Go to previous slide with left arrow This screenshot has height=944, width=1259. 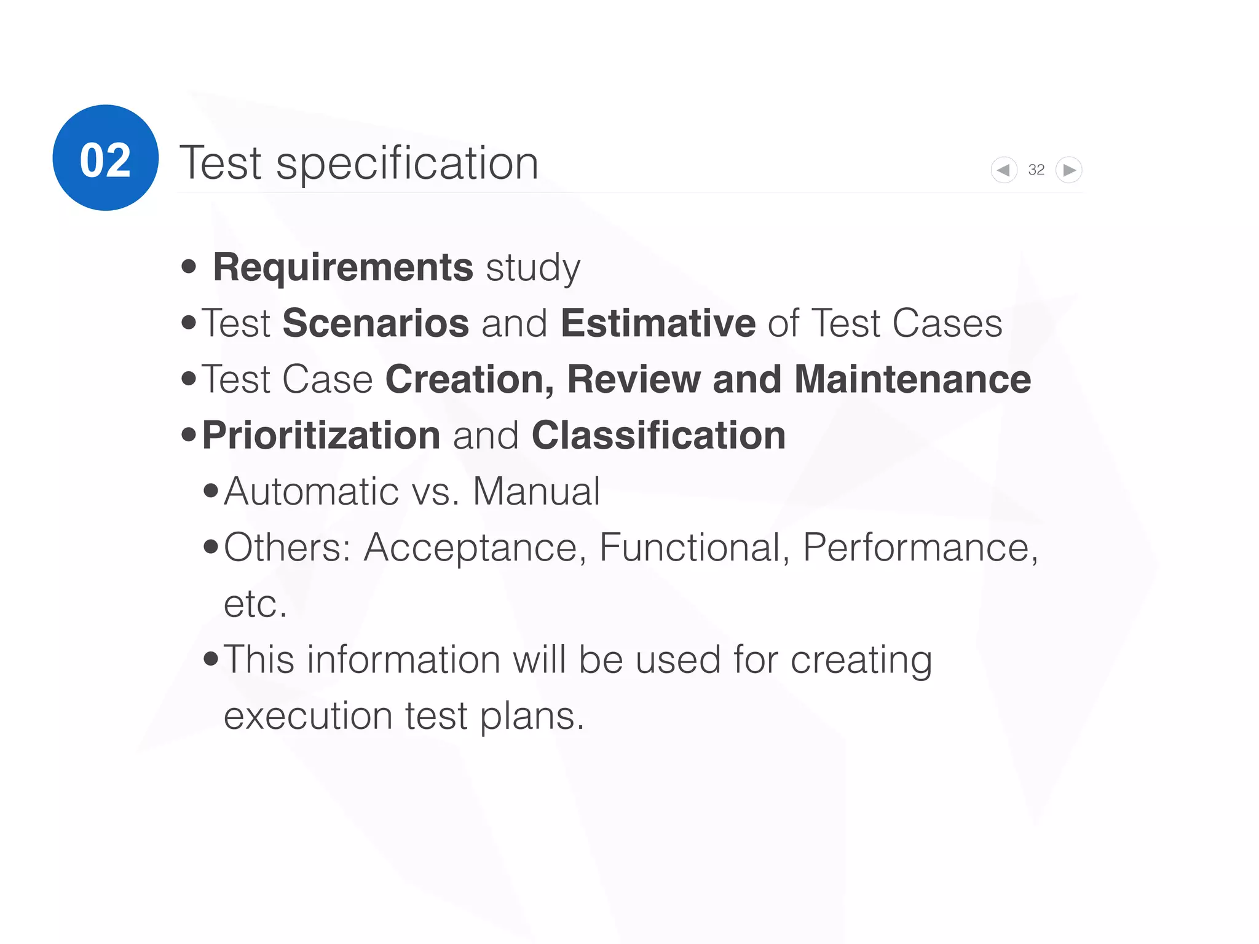(1003, 170)
